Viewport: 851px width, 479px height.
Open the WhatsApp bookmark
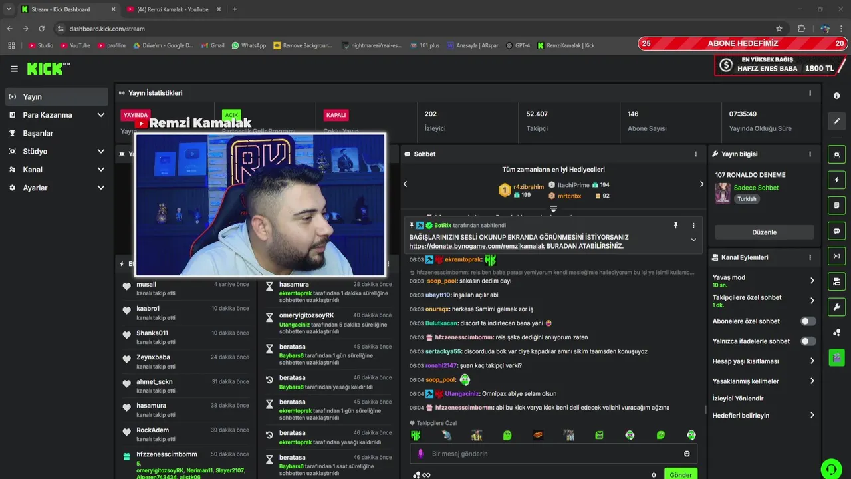(x=249, y=45)
